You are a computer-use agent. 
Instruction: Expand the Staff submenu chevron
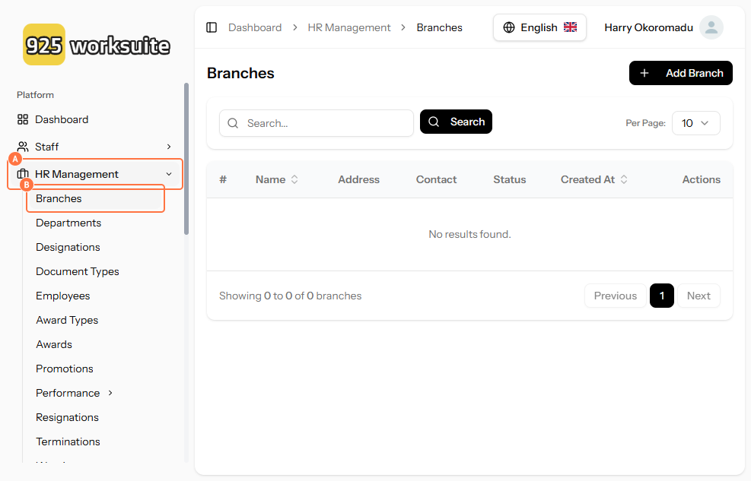tap(169, 147)
